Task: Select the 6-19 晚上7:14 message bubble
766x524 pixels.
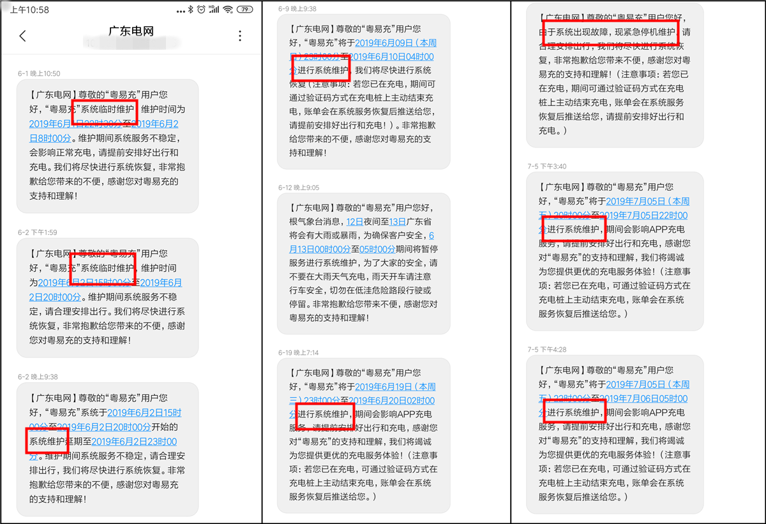Action: pyautogui.click(x=364, y=435)
